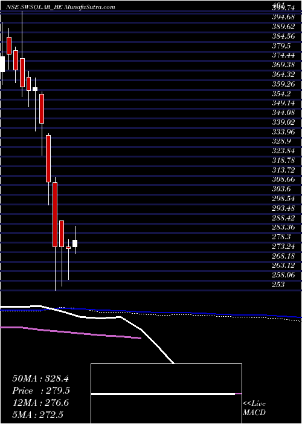Click the 339.02 price axis label

coord(284,122)
